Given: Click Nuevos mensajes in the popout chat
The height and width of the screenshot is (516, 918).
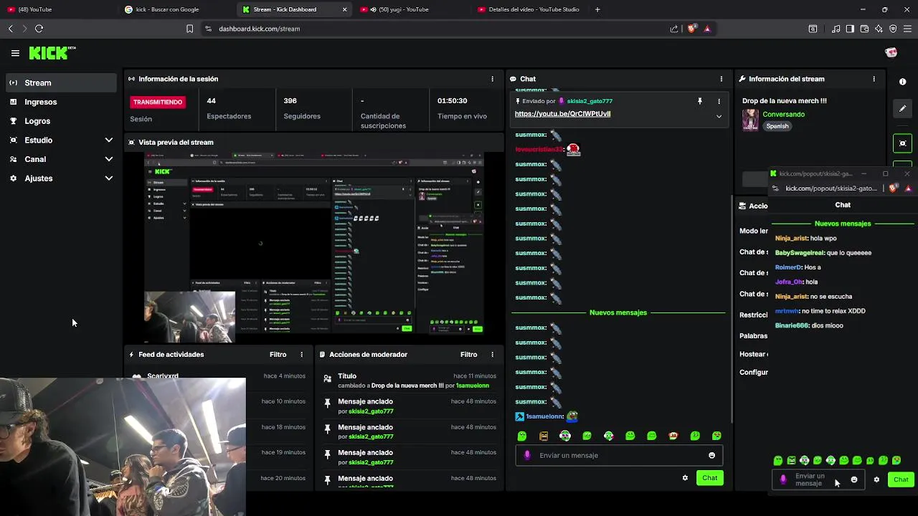Looking at the screenshot, I should [843, 224].
